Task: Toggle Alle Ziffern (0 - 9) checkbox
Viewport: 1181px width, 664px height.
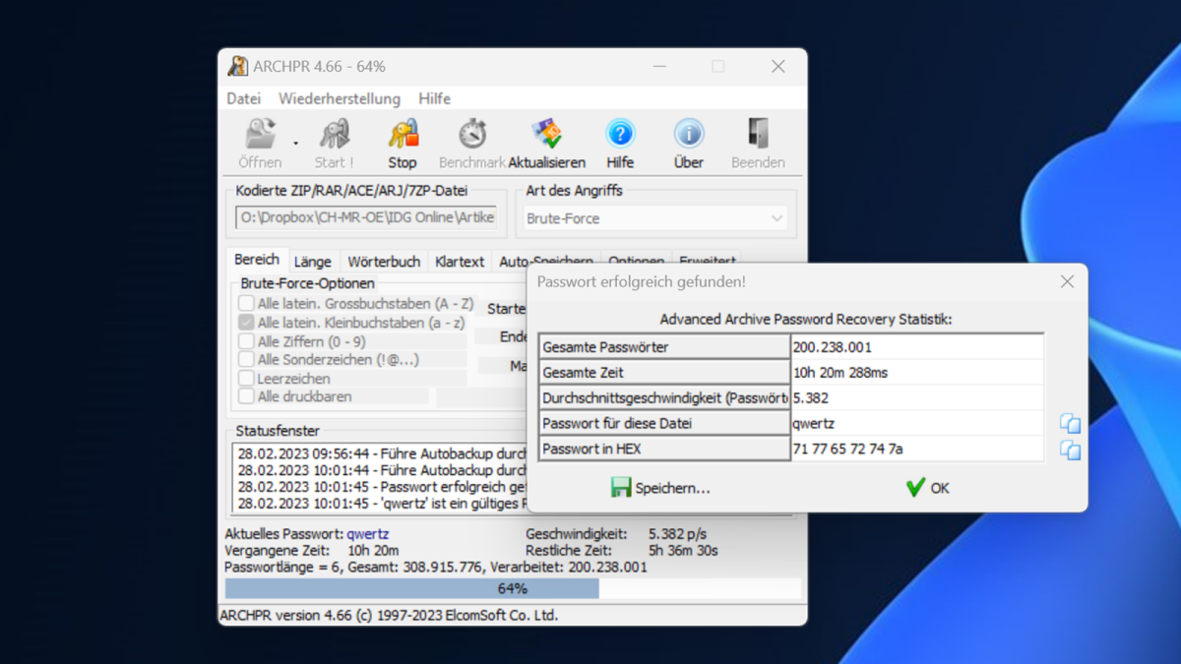Action: pyautogui.click(x=246, y=341)
